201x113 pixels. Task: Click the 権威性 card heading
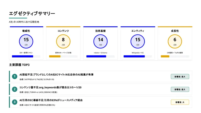(26, 31)
